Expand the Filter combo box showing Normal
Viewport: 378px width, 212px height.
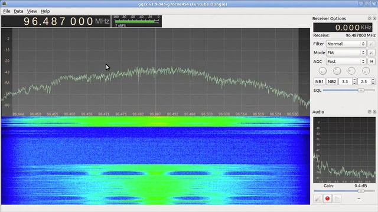tap(346, 44)
